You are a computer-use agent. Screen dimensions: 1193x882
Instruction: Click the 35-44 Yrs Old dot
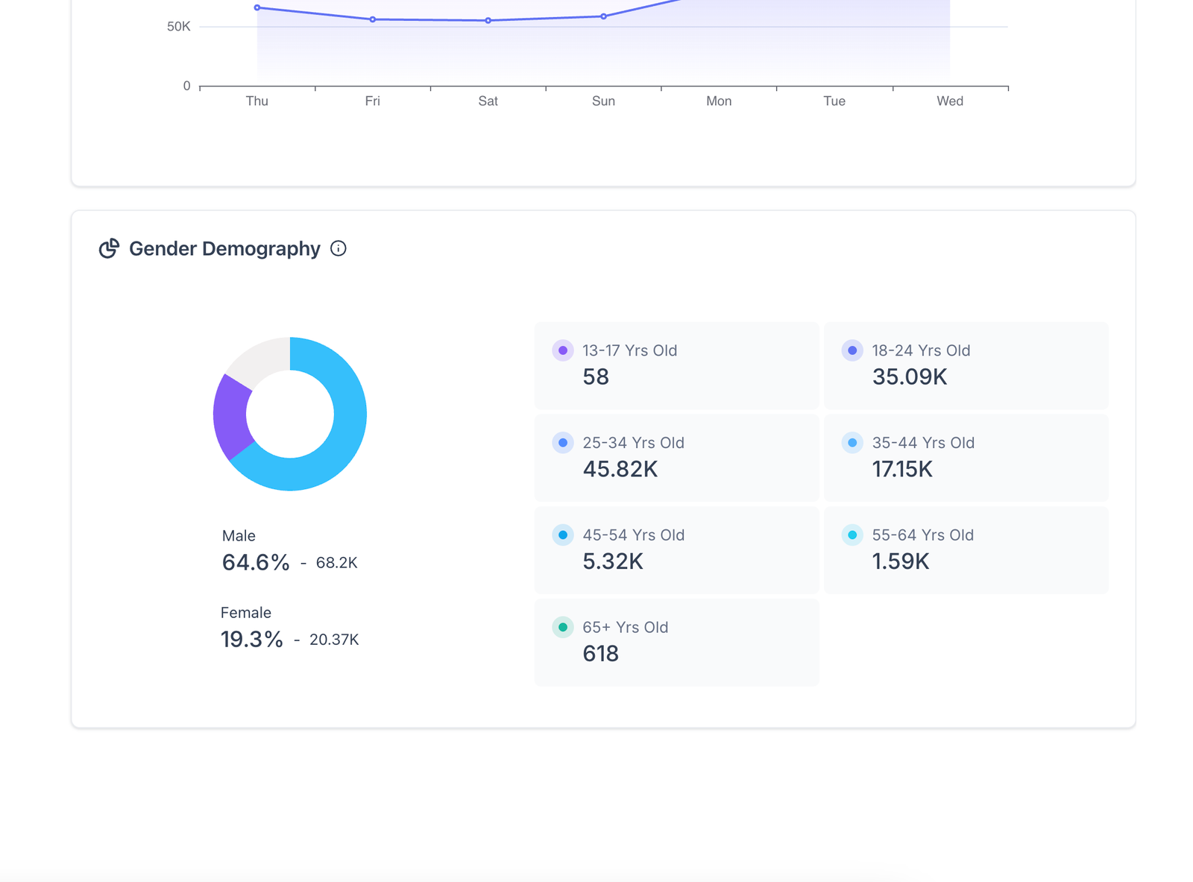tap(852, 443)
